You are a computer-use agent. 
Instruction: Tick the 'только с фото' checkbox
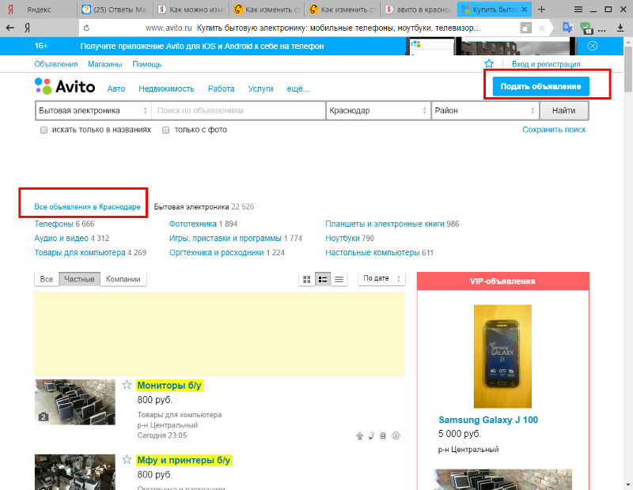165,130
